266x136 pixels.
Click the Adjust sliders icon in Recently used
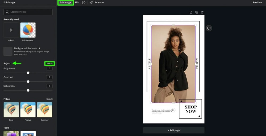click(11, 30)
